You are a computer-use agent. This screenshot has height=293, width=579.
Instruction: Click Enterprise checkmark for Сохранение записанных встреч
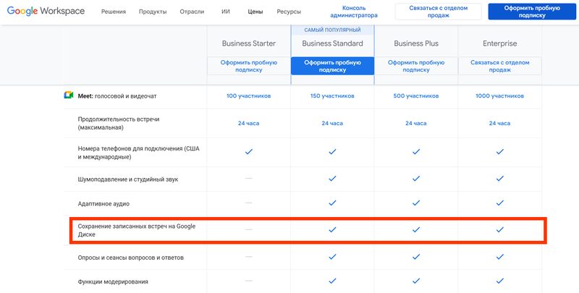point(500,229)
